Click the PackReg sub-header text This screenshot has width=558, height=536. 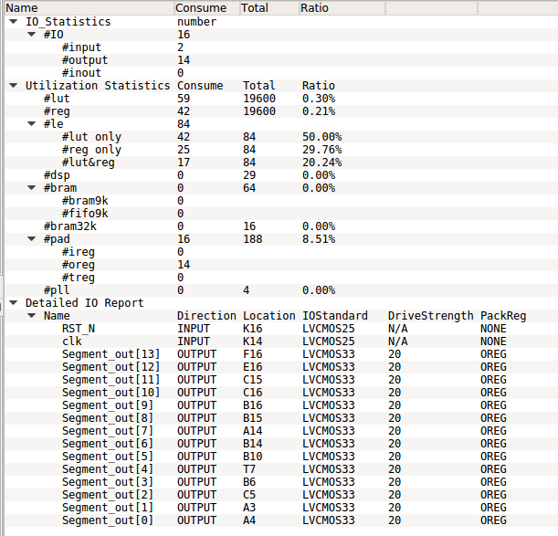pyautogui.click(x=503, y=316)
